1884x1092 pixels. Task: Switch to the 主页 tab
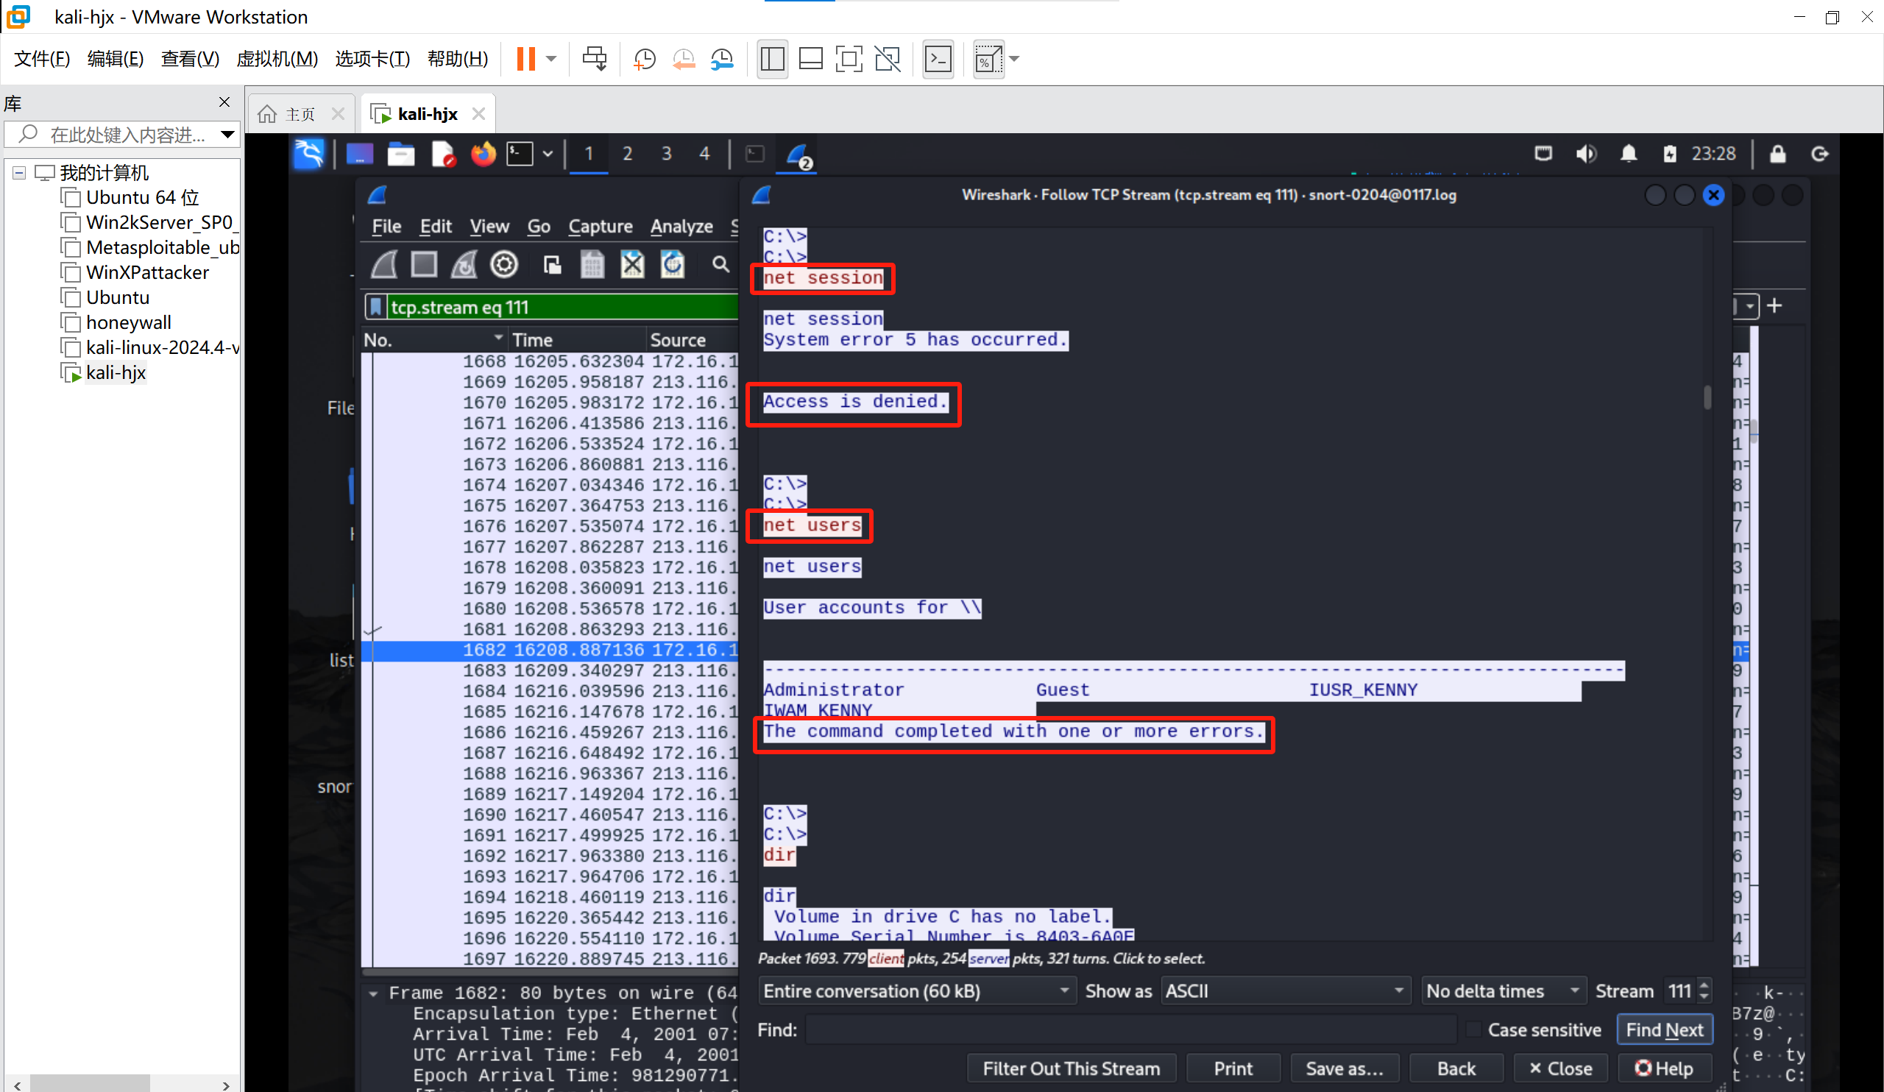(x=300, y=114)
